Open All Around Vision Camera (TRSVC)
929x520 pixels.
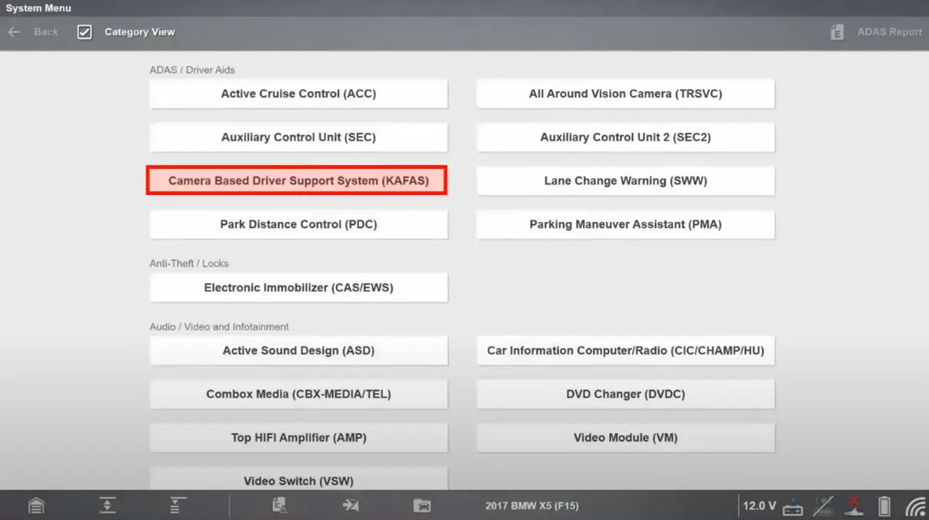pos(625,94)
